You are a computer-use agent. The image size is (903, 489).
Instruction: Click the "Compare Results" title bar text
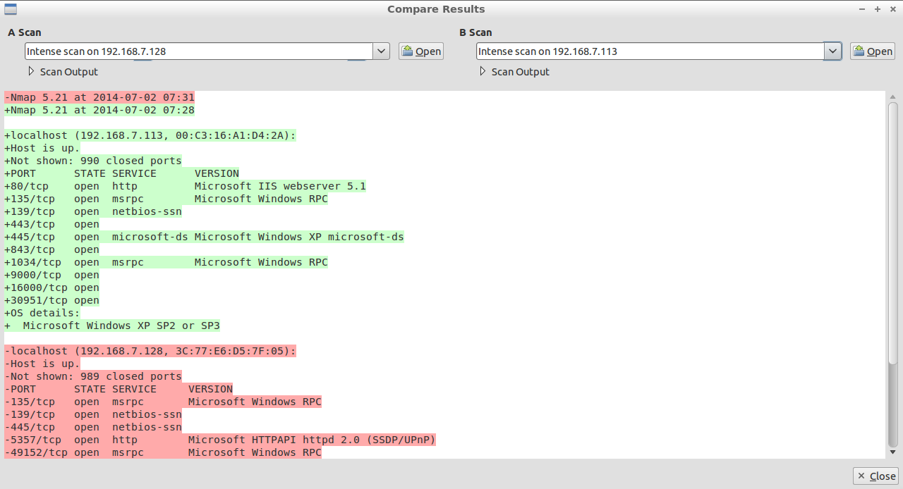436,9
